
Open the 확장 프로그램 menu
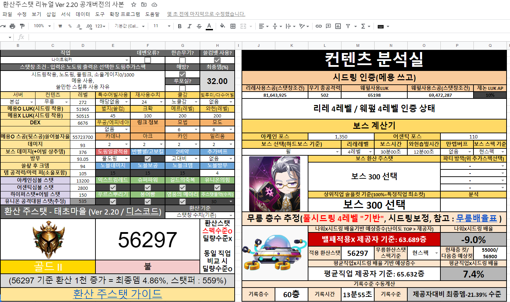click(x=125, y=14)
